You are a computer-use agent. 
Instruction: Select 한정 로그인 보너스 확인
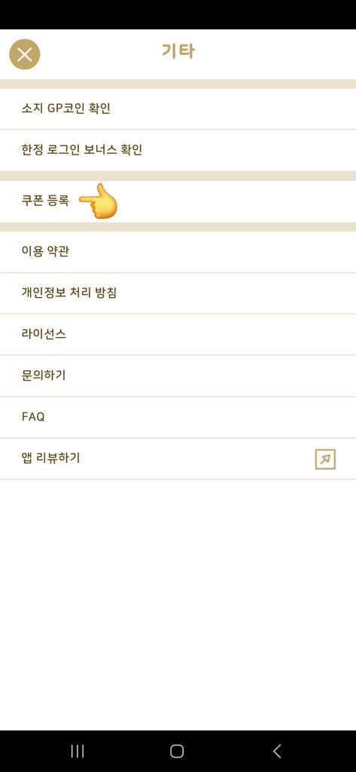click(178, 150)
